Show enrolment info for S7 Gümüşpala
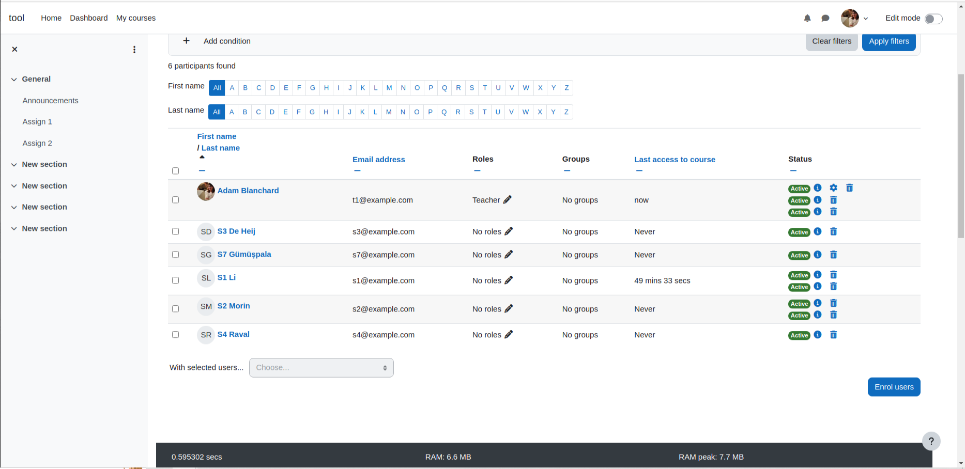This screenshot has width=965, height=469. point(818,255)
